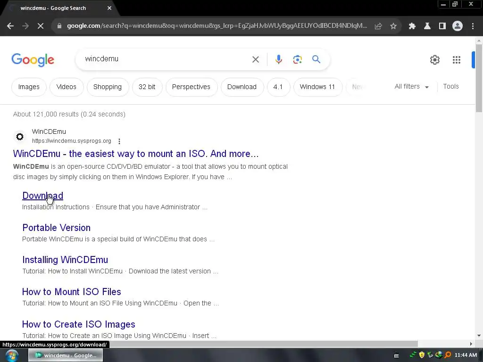
Task: Share this page via share icon
Action: 378,26
